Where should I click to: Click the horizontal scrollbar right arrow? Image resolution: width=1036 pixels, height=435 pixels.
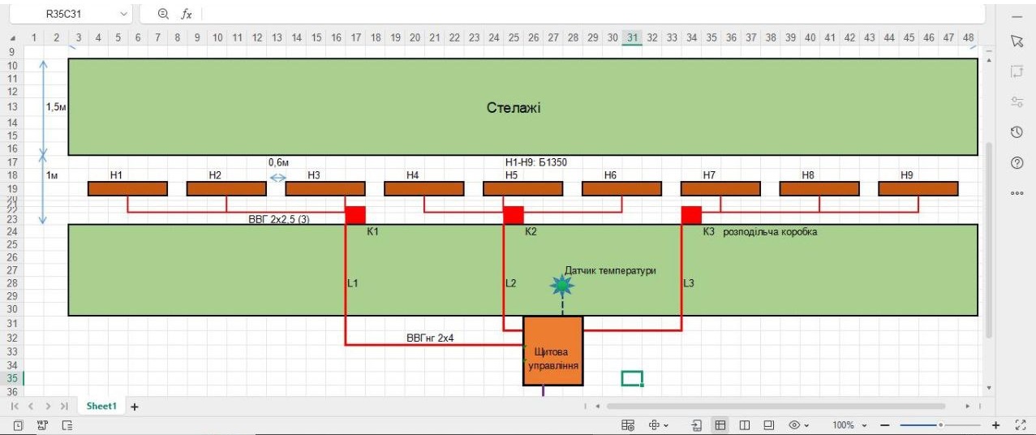click(x=968, y=406)
